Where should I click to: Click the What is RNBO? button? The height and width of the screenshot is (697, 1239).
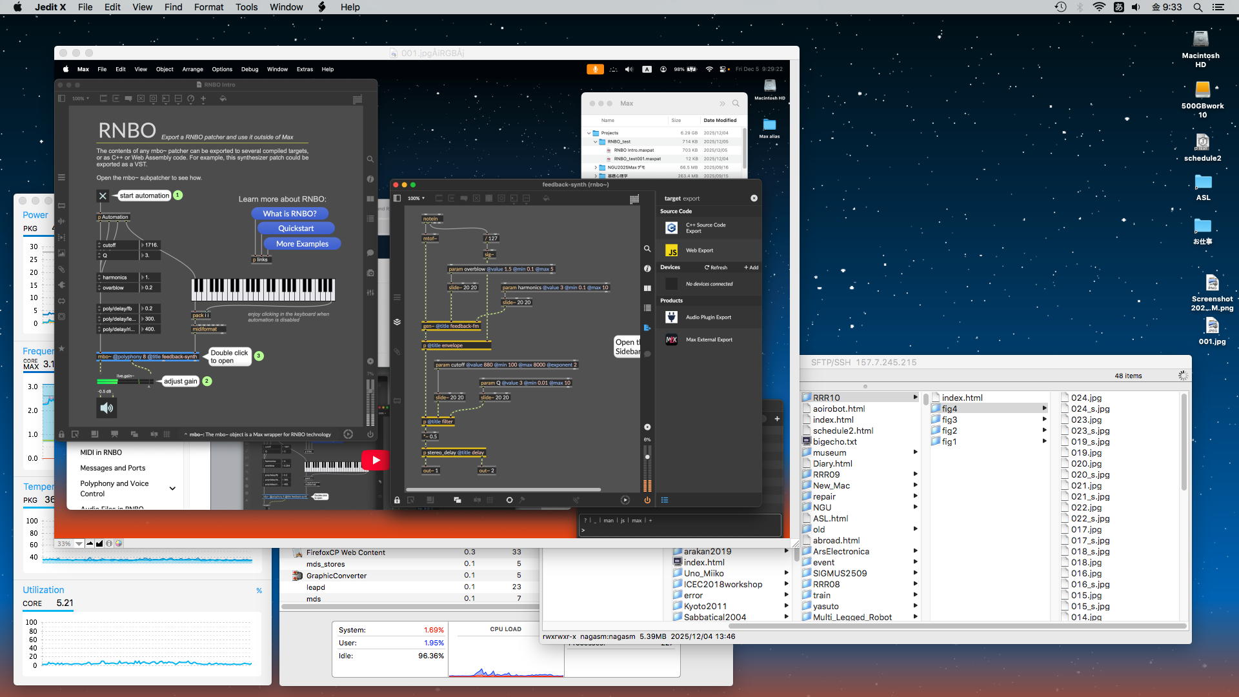(289, 214)
